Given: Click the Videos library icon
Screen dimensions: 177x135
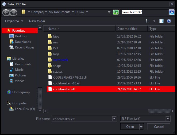Looking at the screenshot, I should pos(11,81).
